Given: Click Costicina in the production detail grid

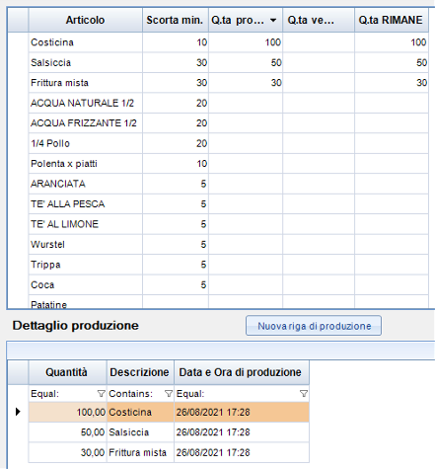Looking at the screenshot, I should tap(141, 412).
